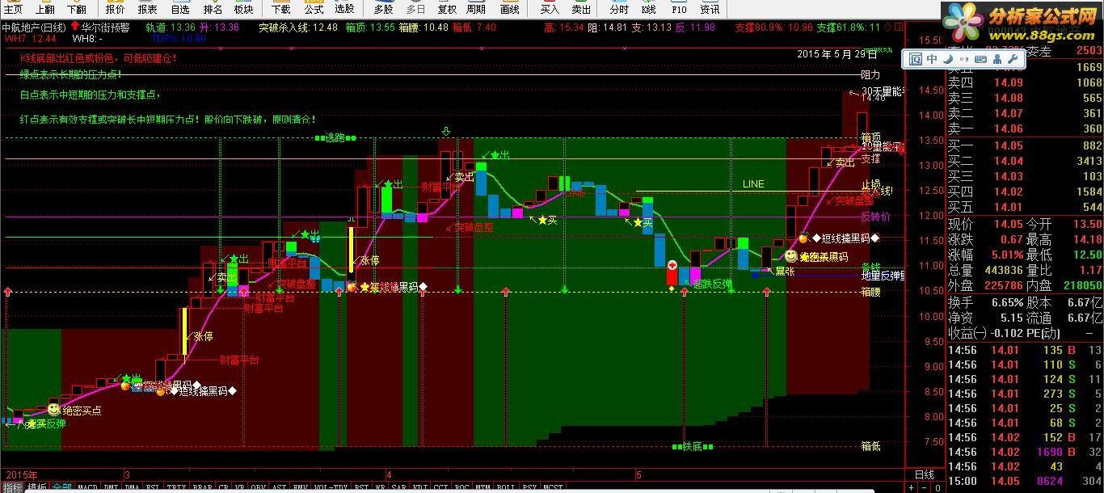Screen dimensions: 1104x493
Task: Click the month 4 marker on time axis
Action: click(390, 474)
